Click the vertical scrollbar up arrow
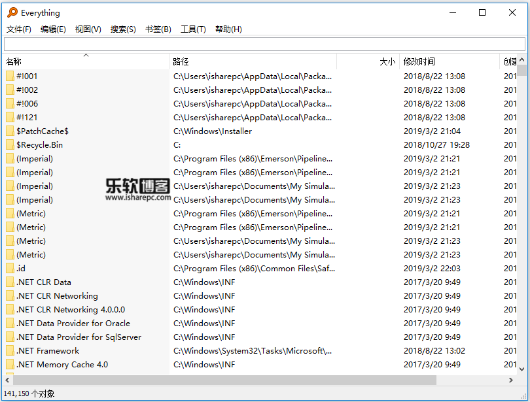Viewport: 530px width, 402px height. (522, 59)
